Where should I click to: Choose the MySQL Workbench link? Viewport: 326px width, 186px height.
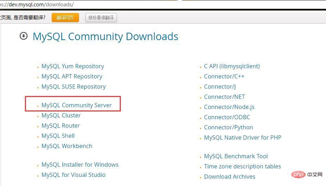(67, 146)
